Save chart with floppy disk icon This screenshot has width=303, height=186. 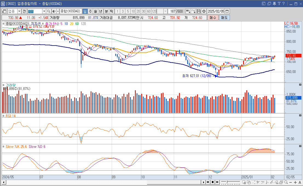[x=199, y=11]
